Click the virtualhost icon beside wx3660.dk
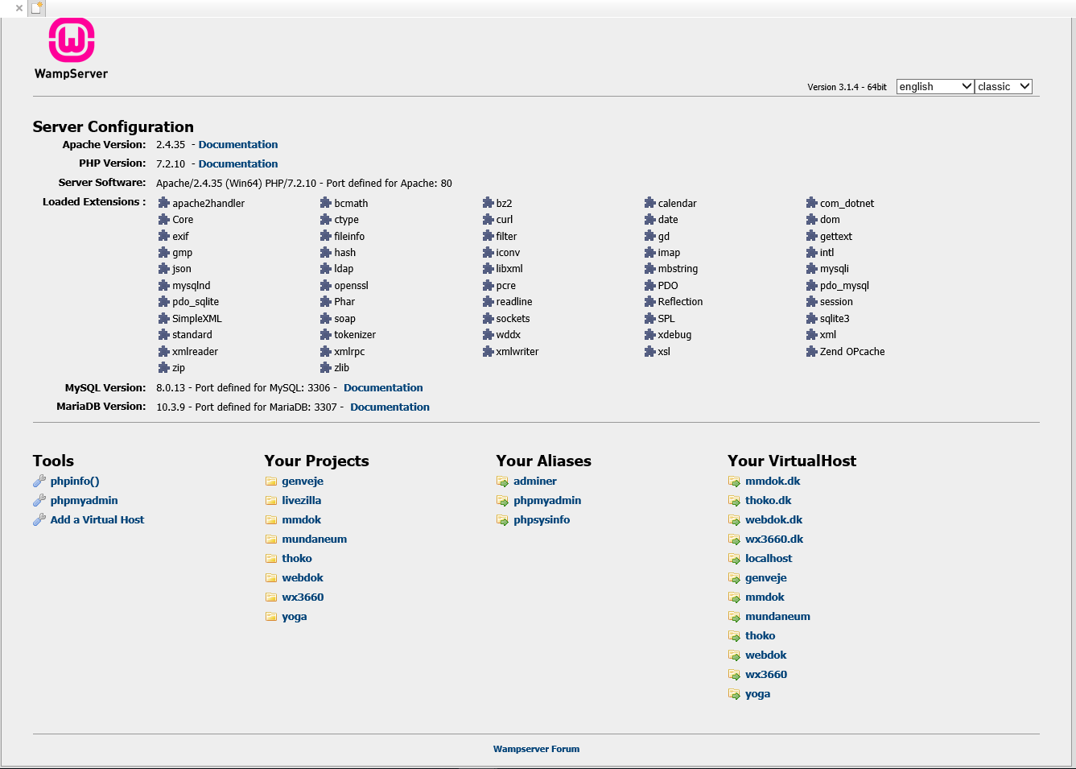 pyautogui.click(x=735, y=540)
